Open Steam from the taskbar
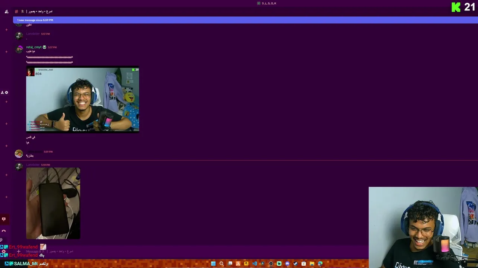 coord(295,264)
